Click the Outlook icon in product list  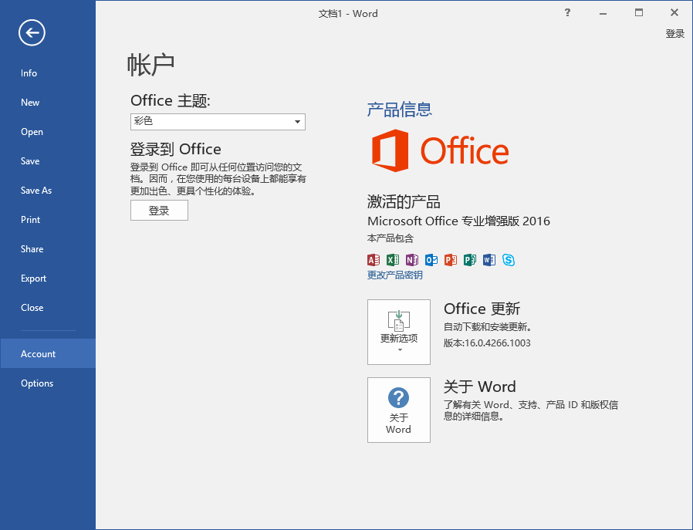pos(431,260)
